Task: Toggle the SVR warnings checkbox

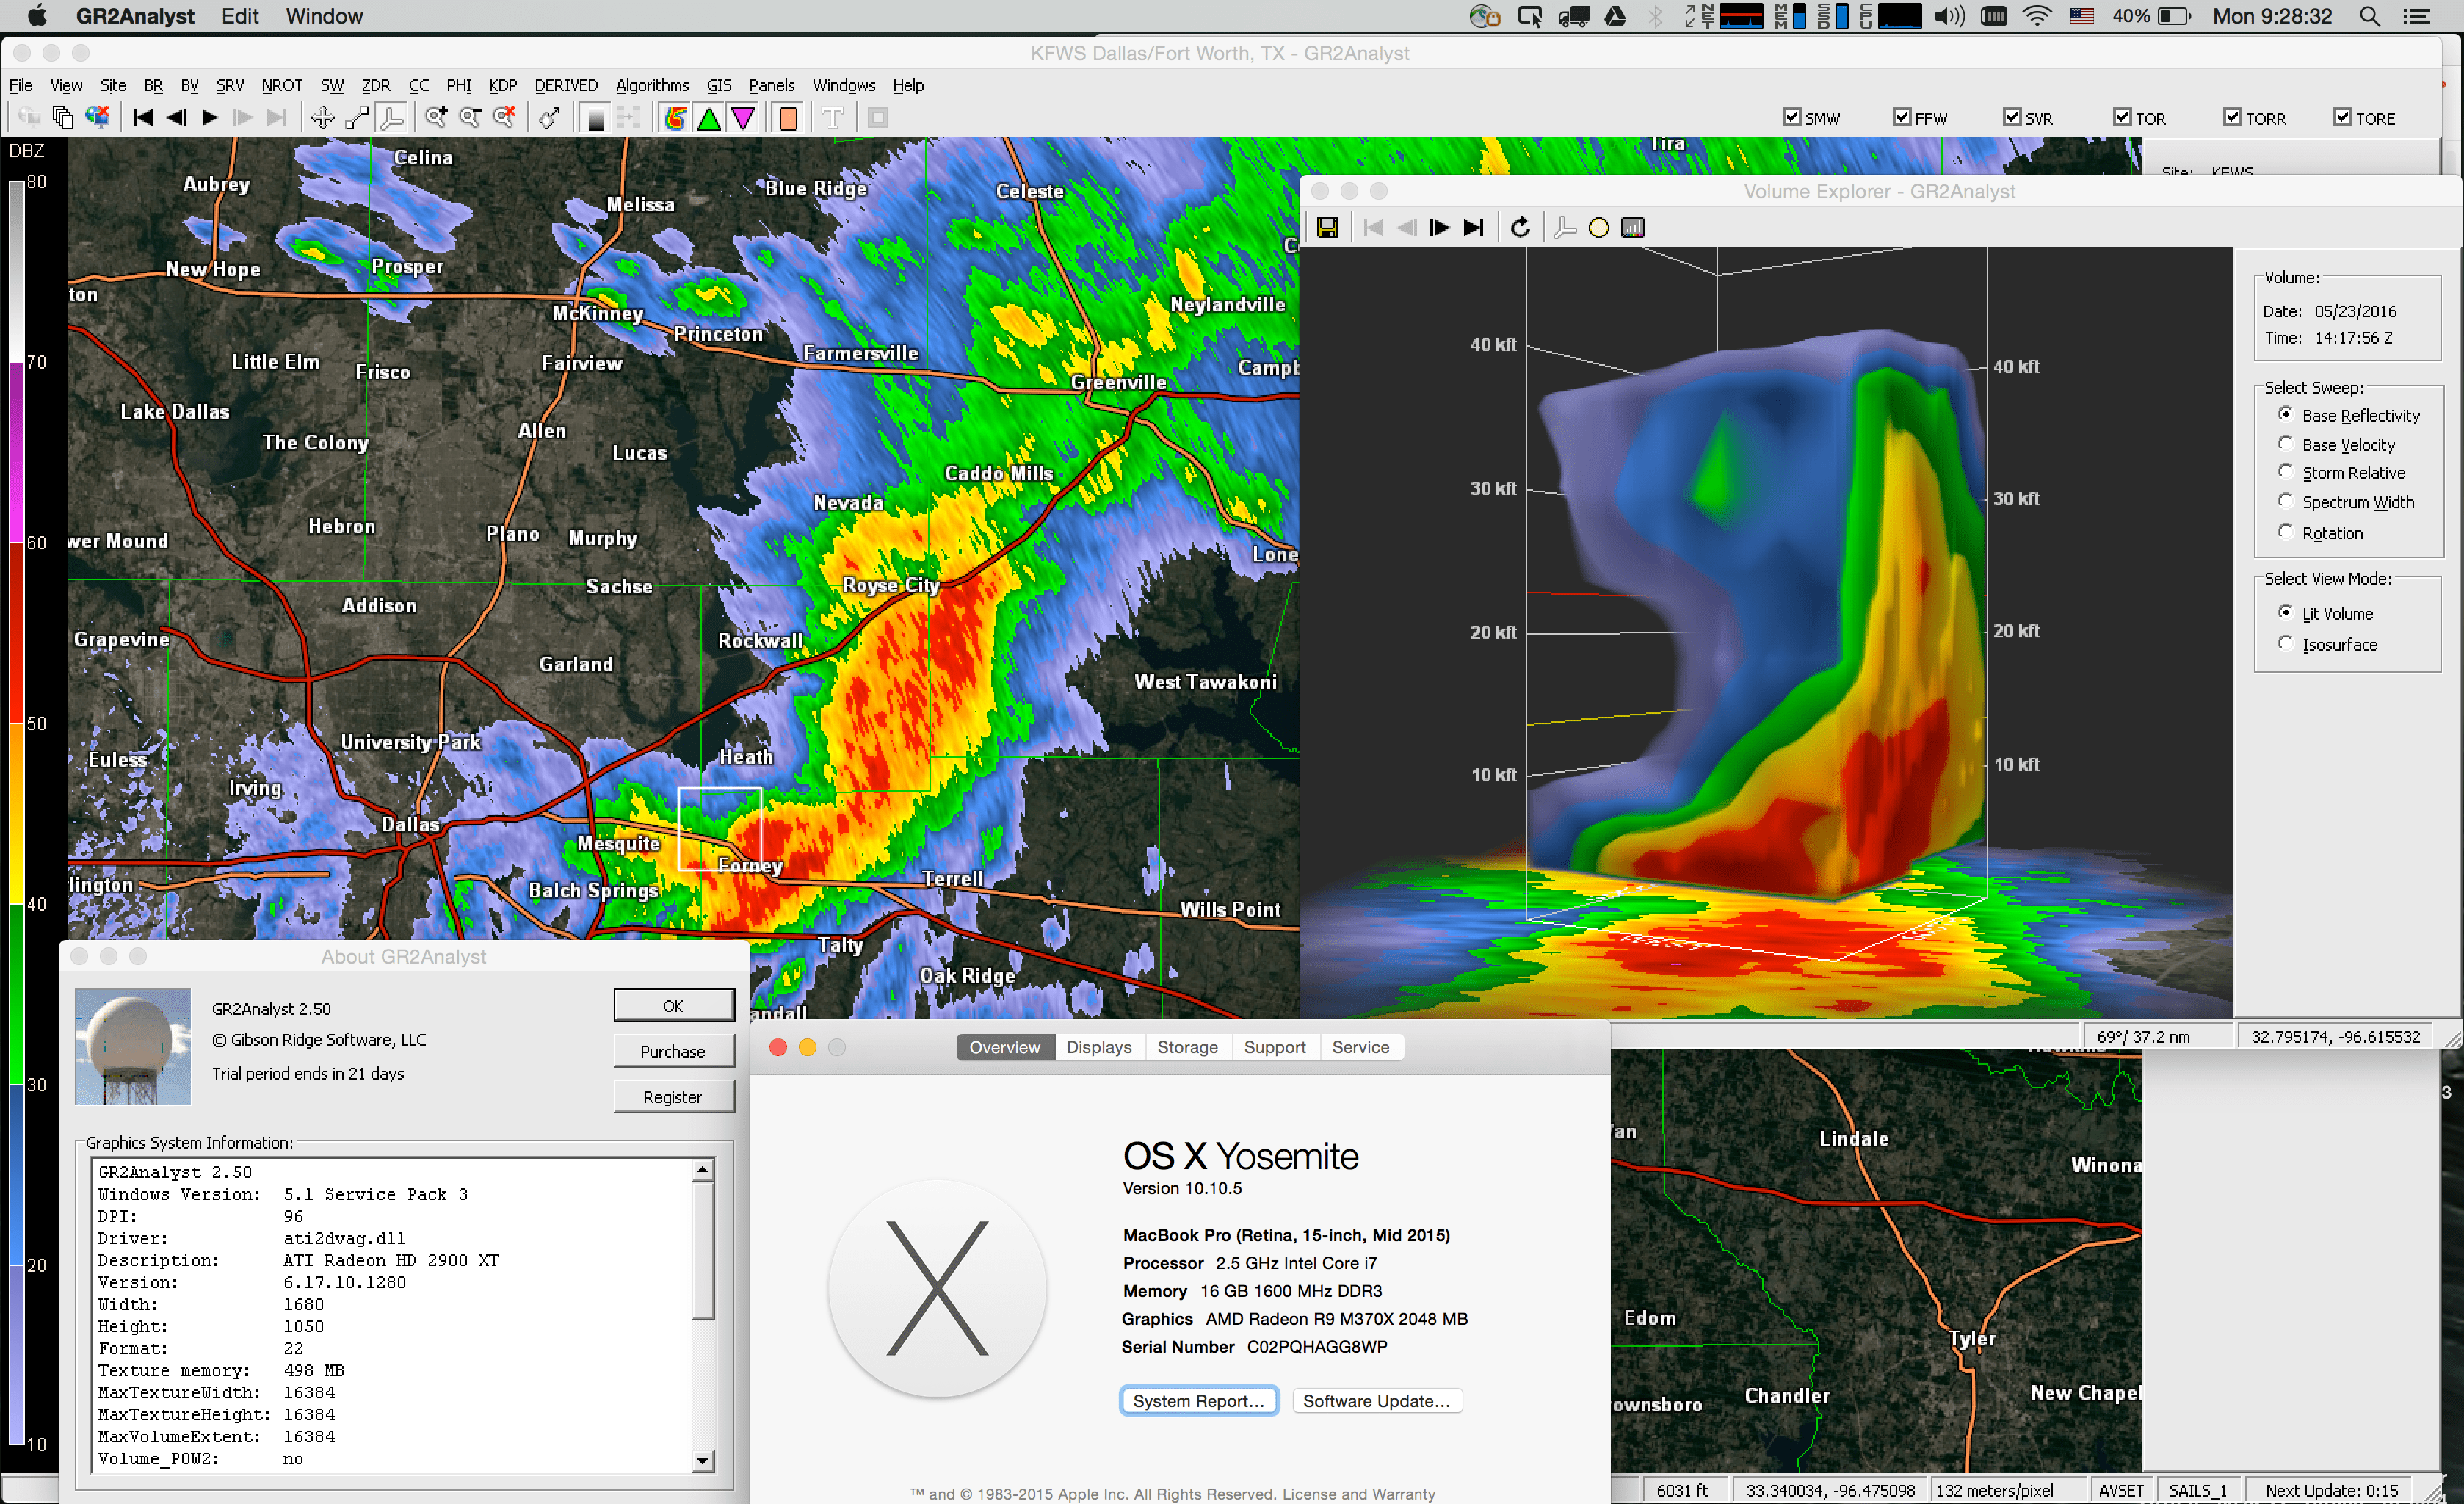Action: pos(2012,117)
